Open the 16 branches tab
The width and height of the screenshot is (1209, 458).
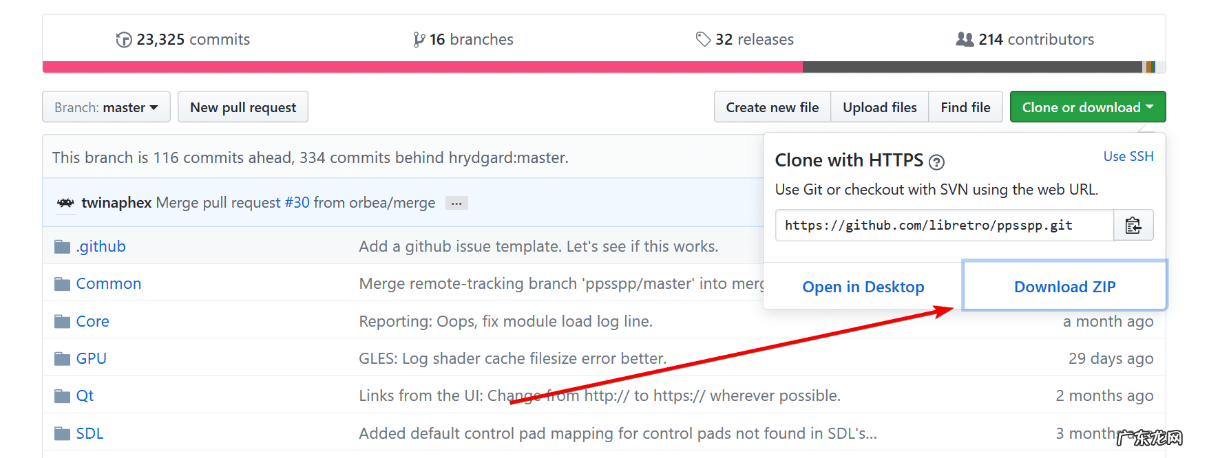[x=463, y=39]
